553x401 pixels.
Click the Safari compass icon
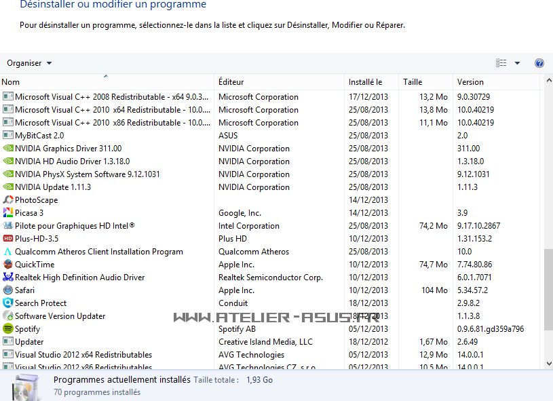pos(8,290)
